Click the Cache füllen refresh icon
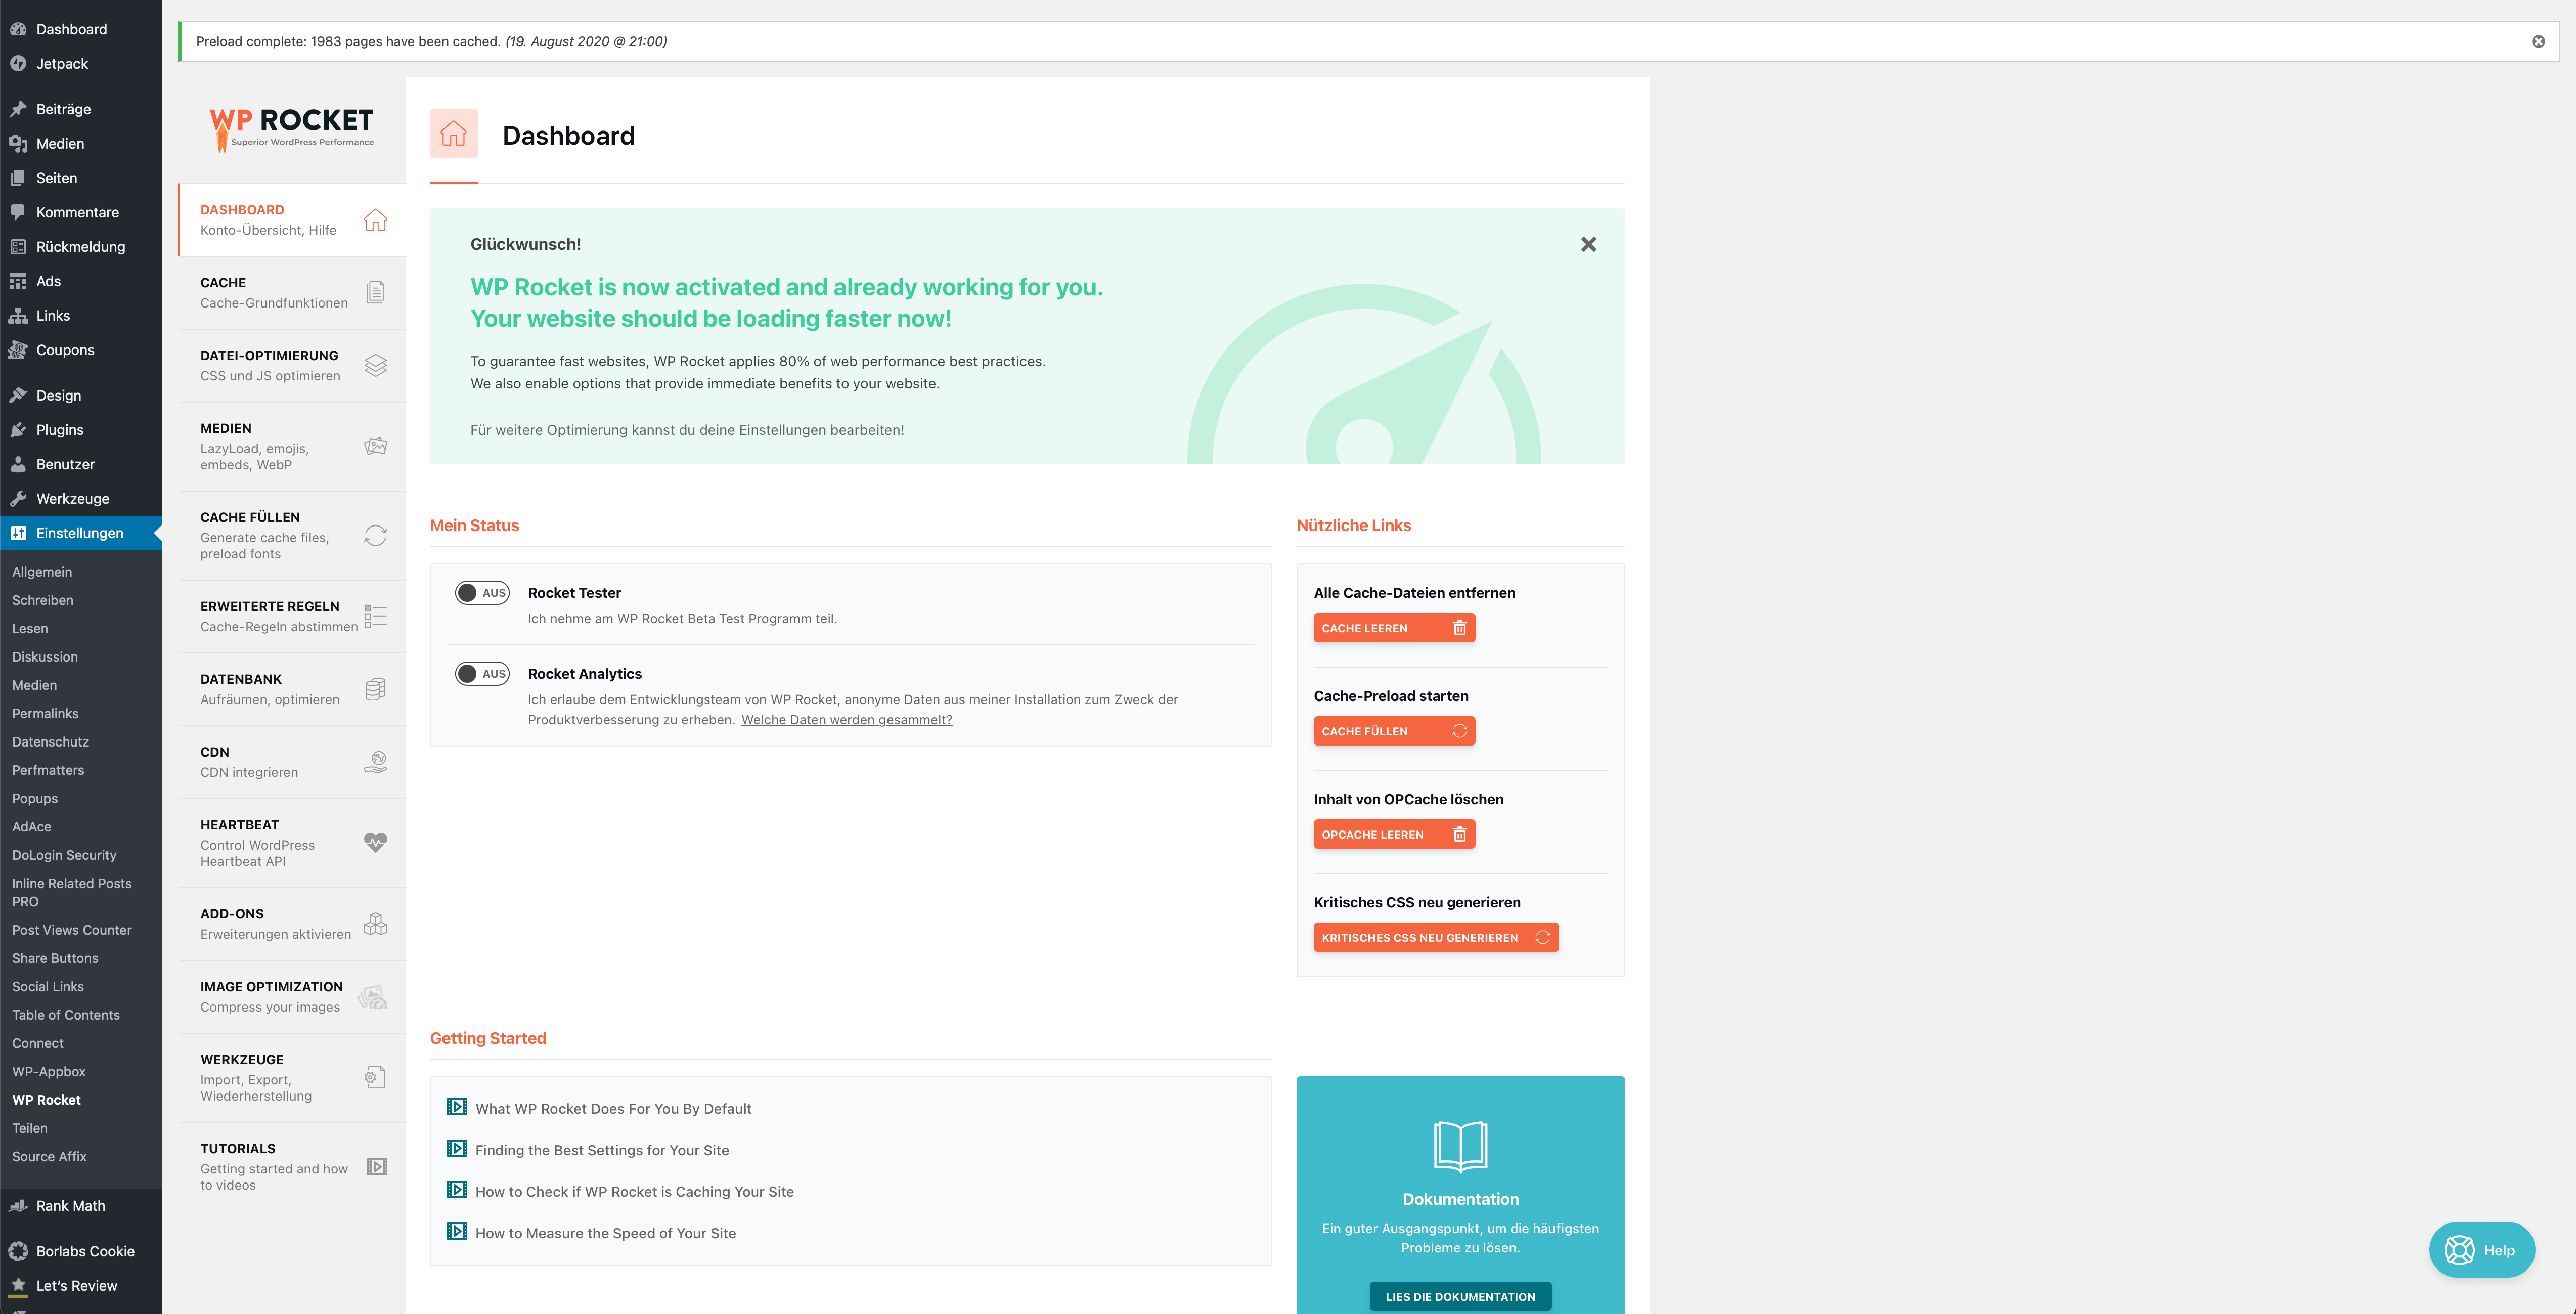Image resolution: width=2576 pixels, height=1314 pixels. [375, 535]
